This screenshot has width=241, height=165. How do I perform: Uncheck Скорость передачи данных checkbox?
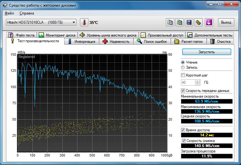pyautogui.click(x=183, y=91)
